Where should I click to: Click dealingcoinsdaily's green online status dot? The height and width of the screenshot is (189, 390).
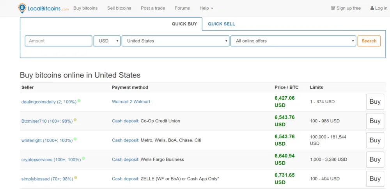(x=79, y=101)
